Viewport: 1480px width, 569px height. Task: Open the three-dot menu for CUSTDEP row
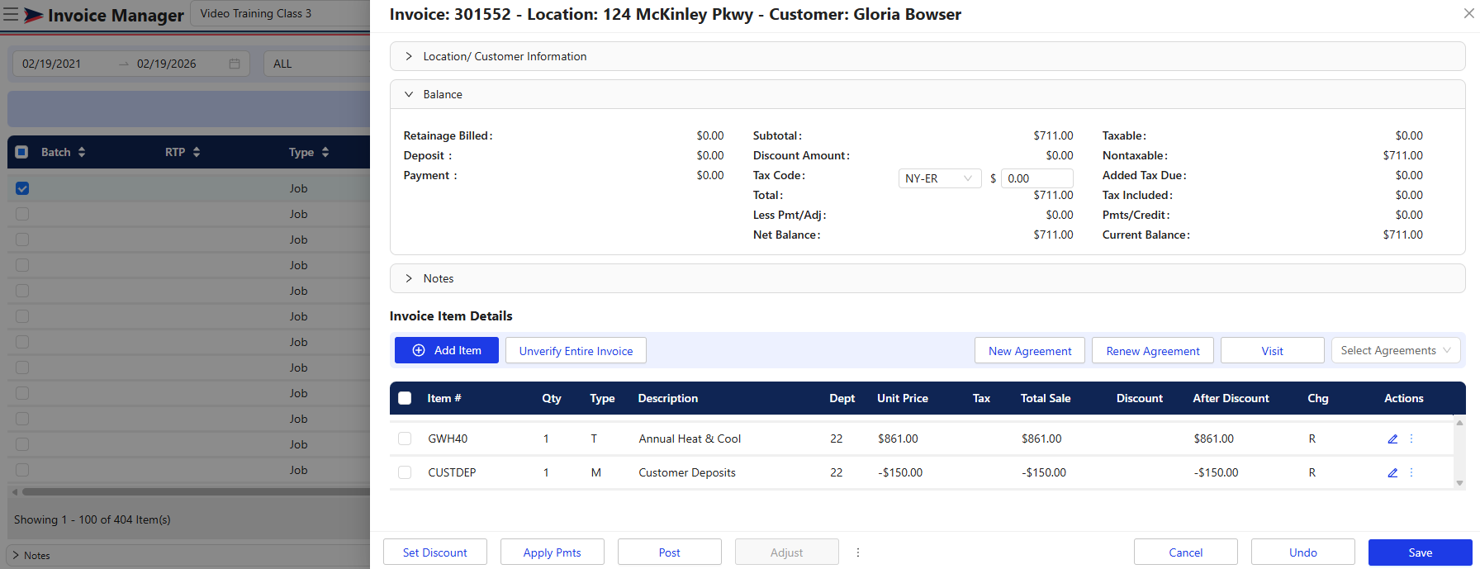(1411, 472)
